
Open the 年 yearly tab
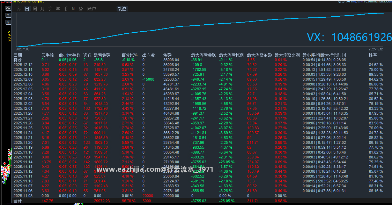pyautogui.click(x=58, y=9)
